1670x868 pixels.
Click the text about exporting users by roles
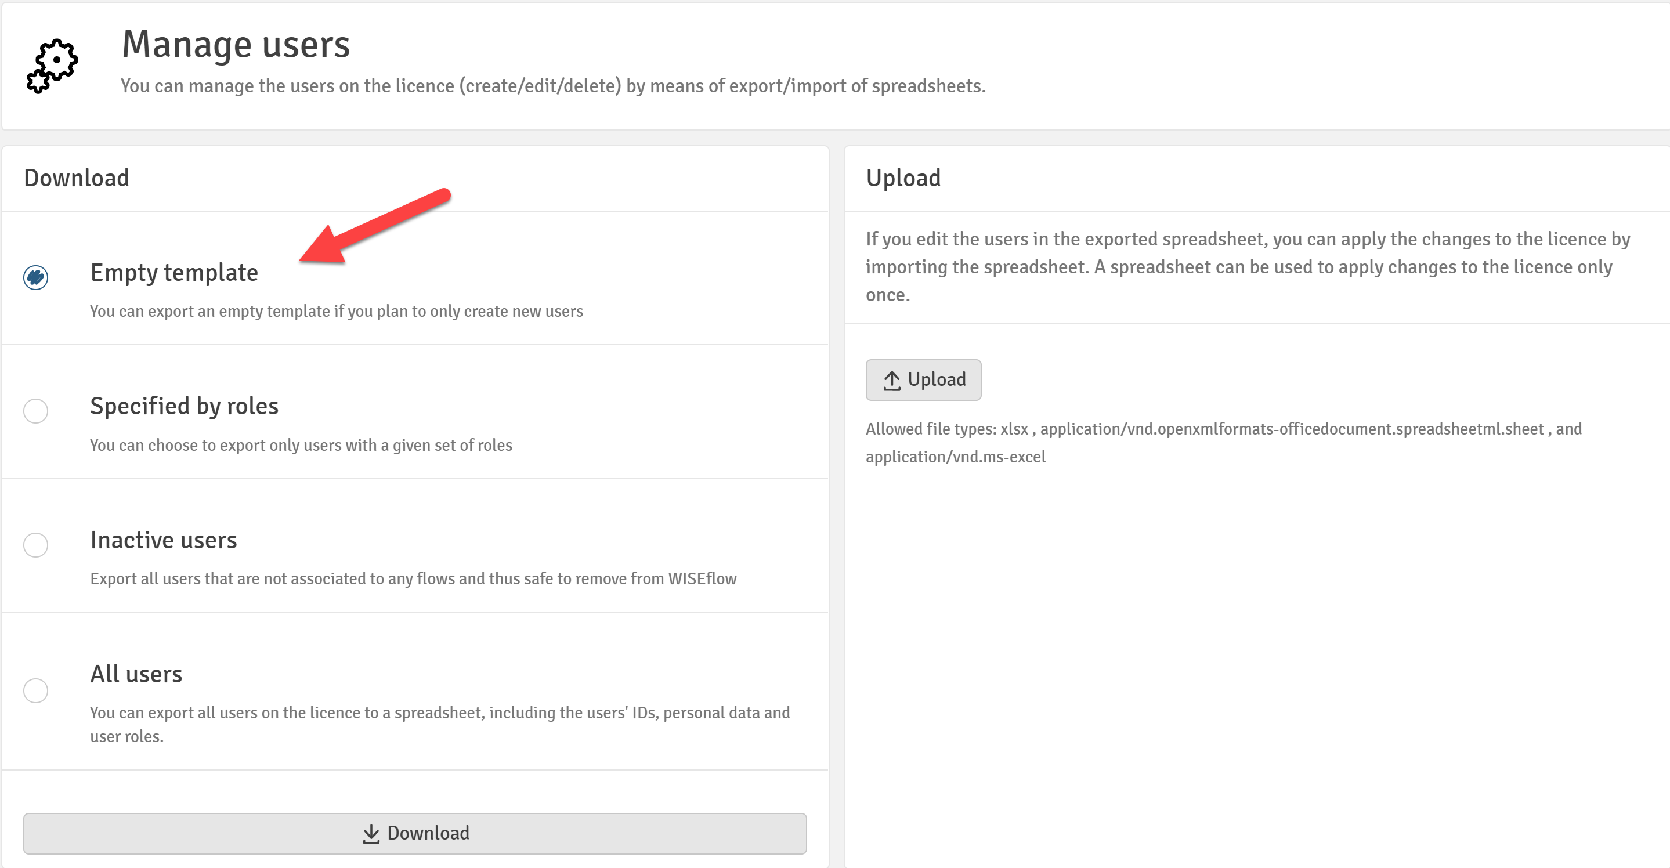(301, 446)
